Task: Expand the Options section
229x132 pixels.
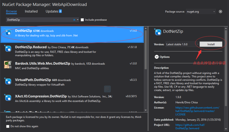Action: [157, 57]
